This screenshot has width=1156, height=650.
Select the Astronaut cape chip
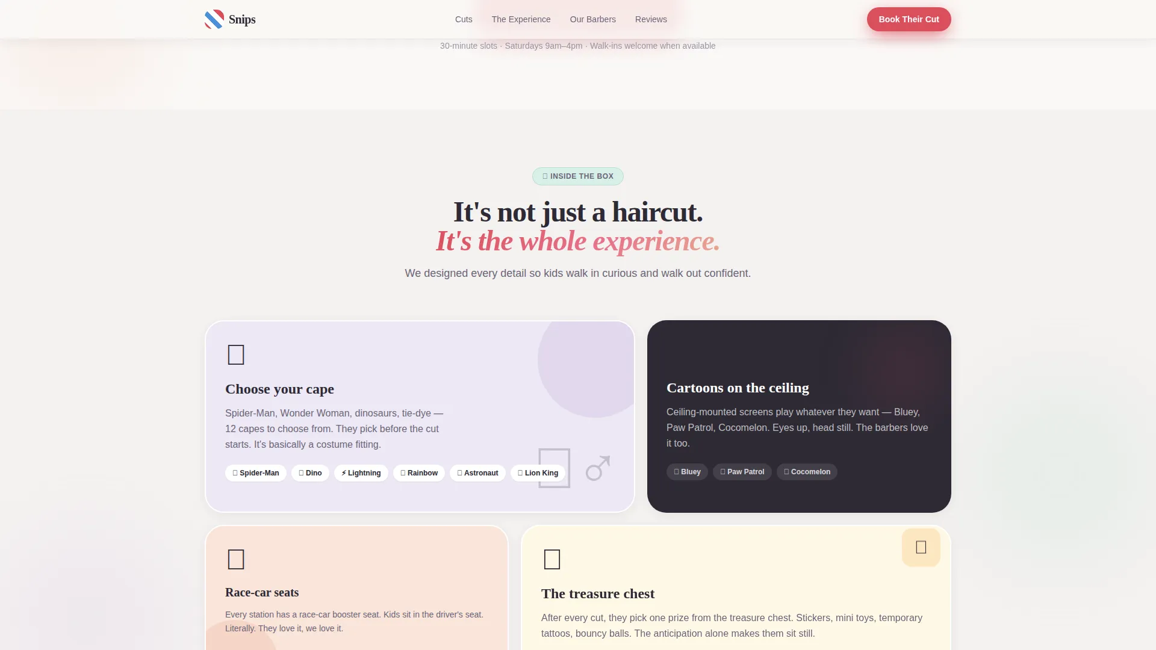point(477,473)
